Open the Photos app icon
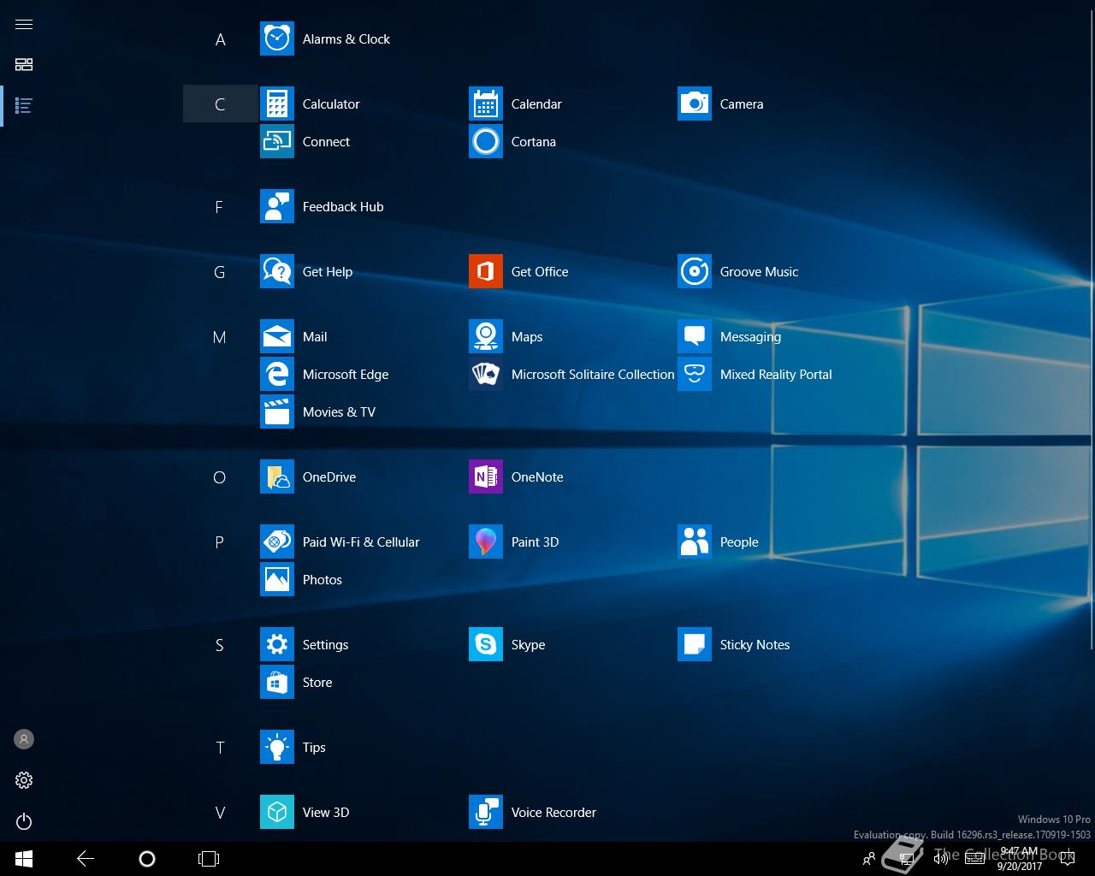 (x=277, y=580)
